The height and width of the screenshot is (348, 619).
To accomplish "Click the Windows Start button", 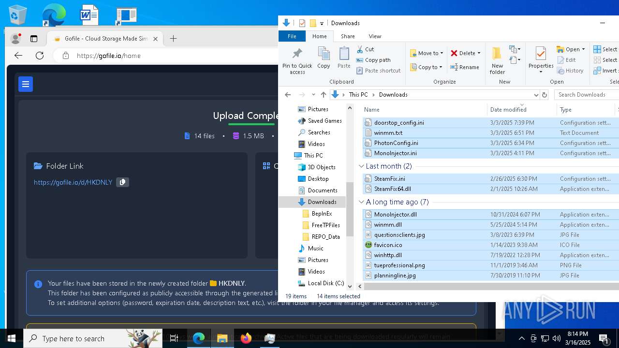I will click(x=12, y=338).
